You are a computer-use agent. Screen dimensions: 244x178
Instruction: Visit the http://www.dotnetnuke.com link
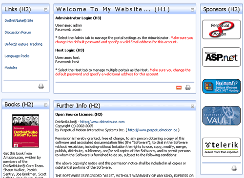102,122
